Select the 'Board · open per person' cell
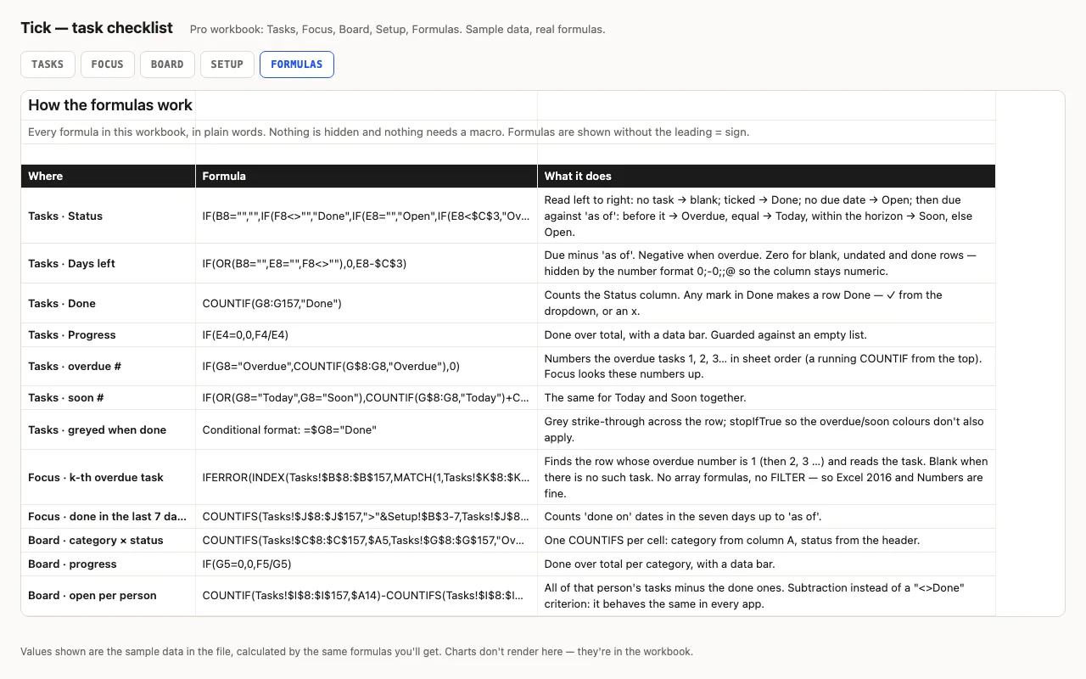Image resolution: width=1086 pixels, height=679 pixels. (x=109, y=595)
